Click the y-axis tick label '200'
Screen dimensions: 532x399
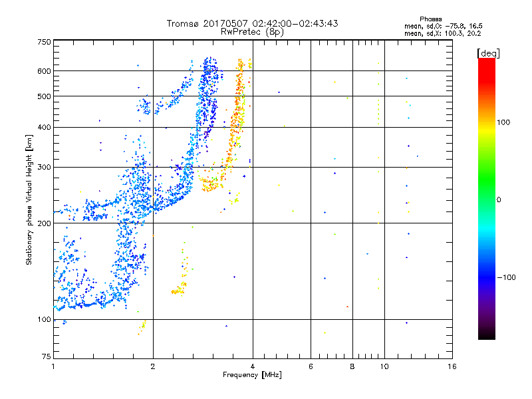[x=44, y=223]
